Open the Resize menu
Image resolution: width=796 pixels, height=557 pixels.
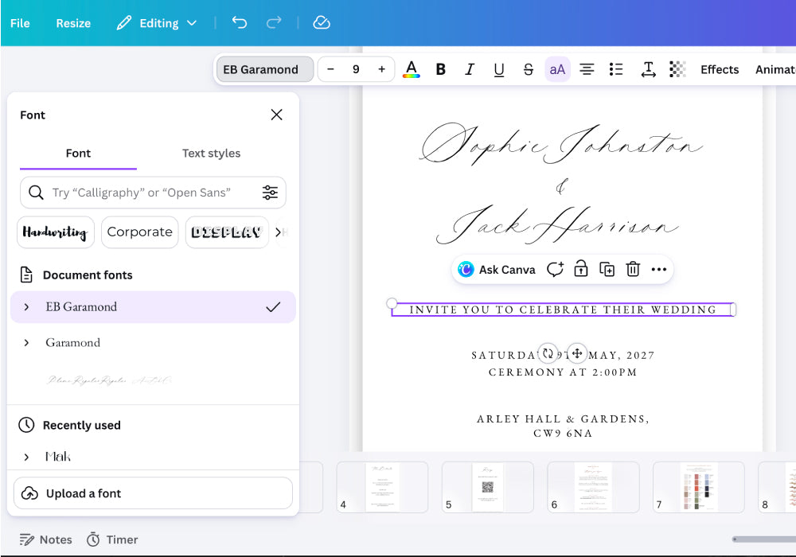click(73, 23)
